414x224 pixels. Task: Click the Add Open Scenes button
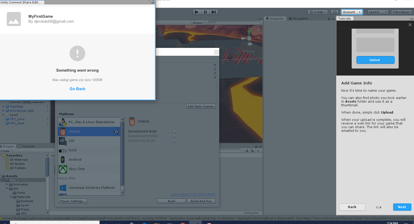pyautogui.click(x=201, y=106)
